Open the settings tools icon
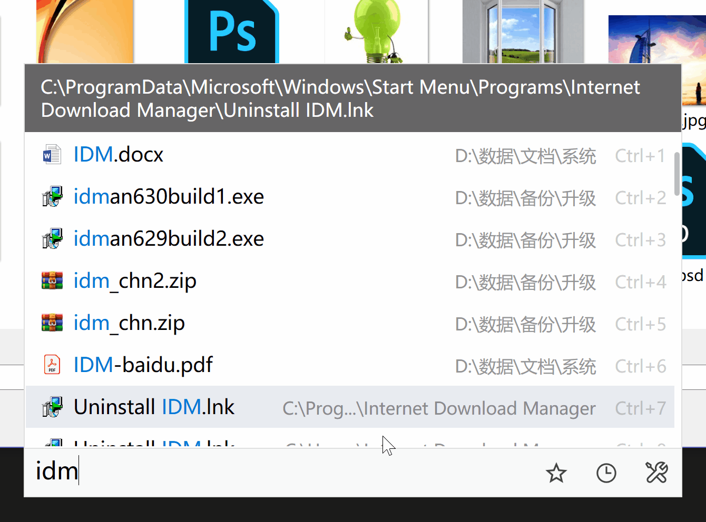Screen dimensions: 706x522 (x=656, y=473)
